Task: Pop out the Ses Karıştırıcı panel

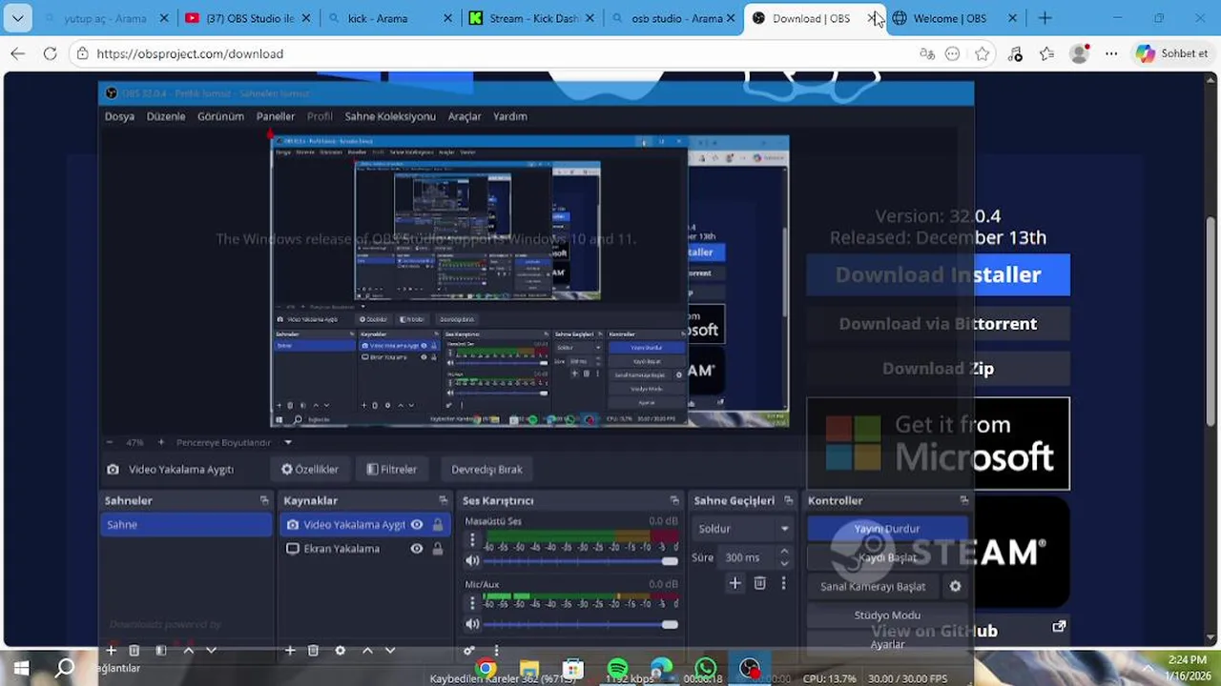Action: pos(674,500)
